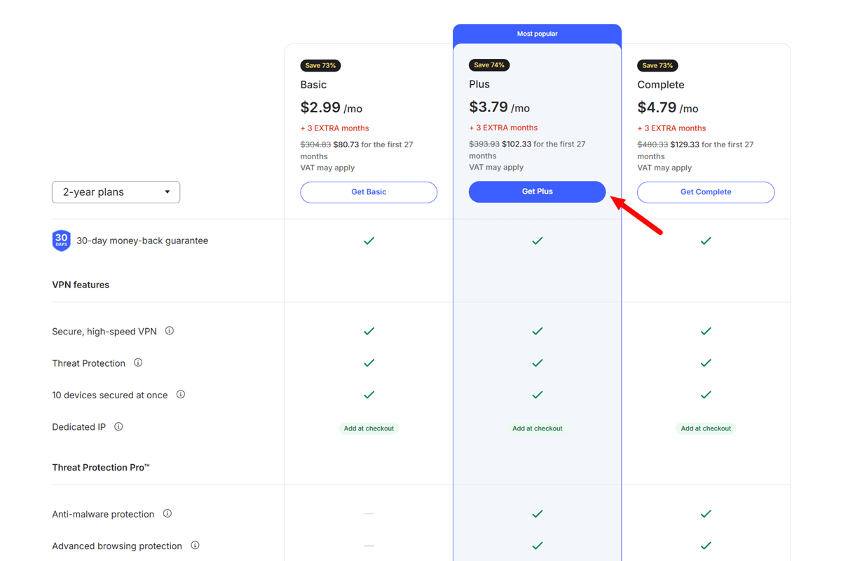The width and height of the screenshot is (841, 561).
Task: Click Add at checkout under Basic Dedicated IP
Action: [369, 428]
